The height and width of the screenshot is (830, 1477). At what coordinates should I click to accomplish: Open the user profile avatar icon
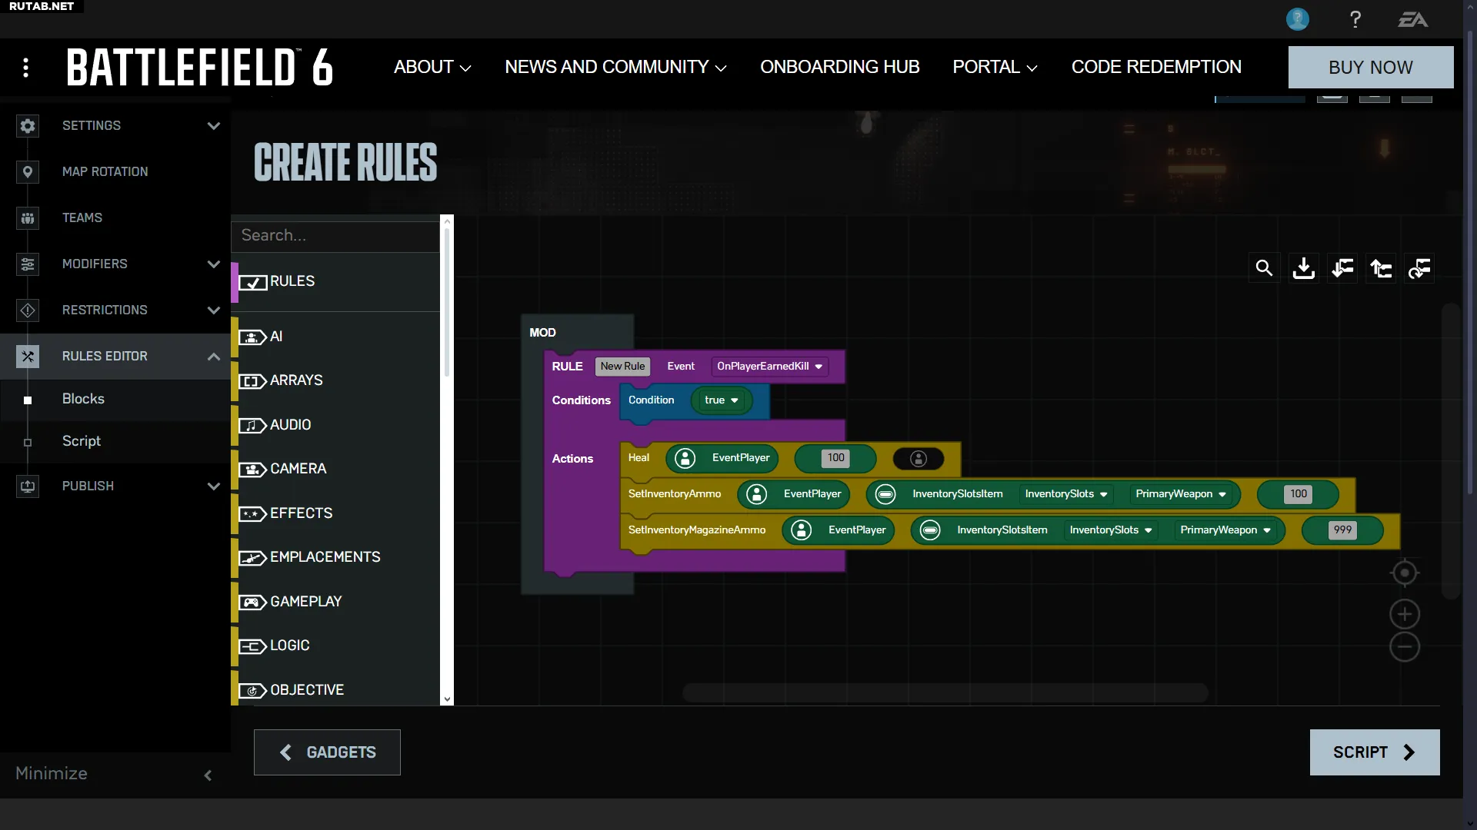1297,19
